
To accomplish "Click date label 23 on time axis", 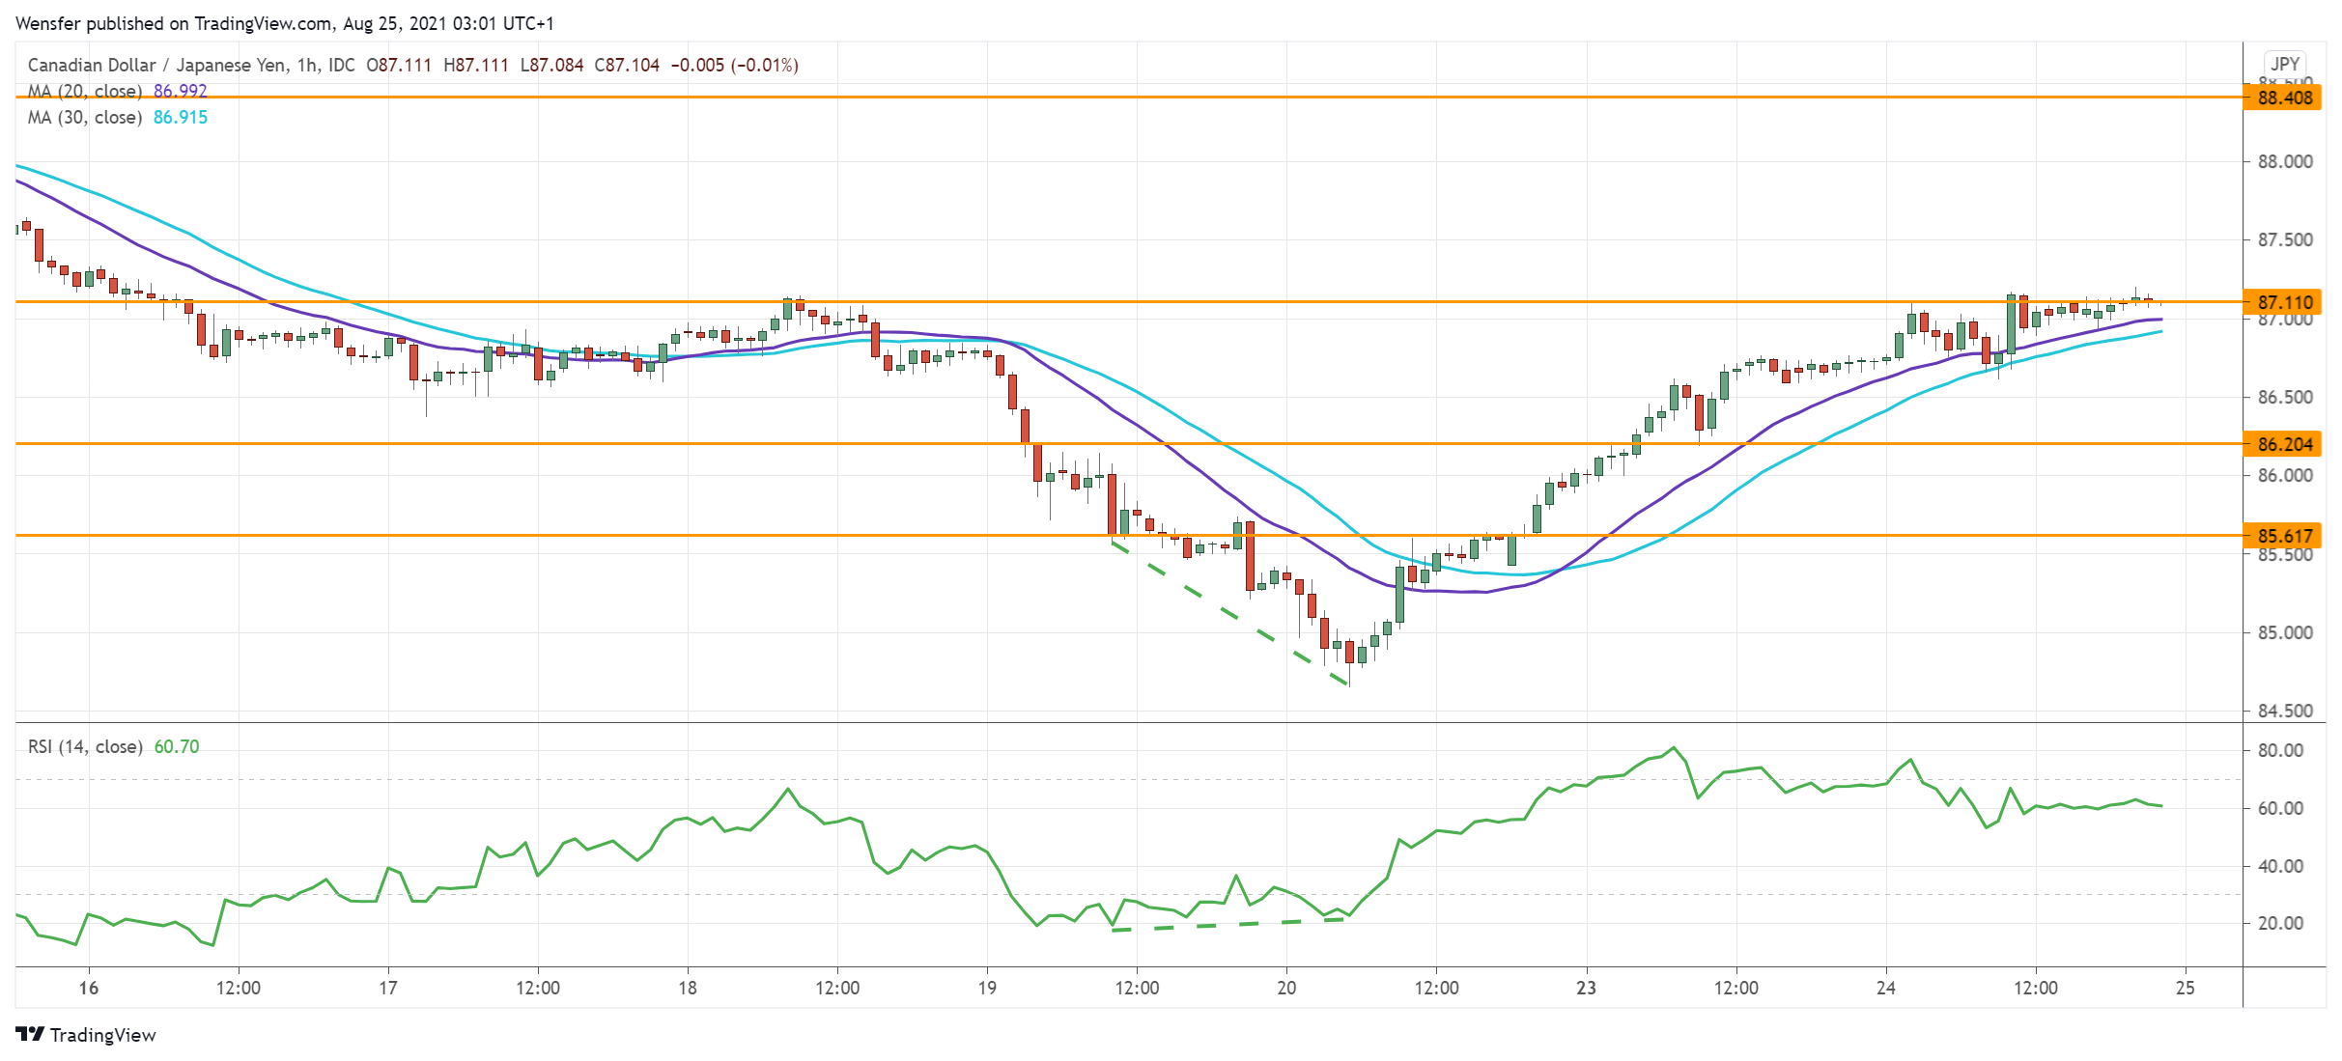I will tap(1586, 988).
